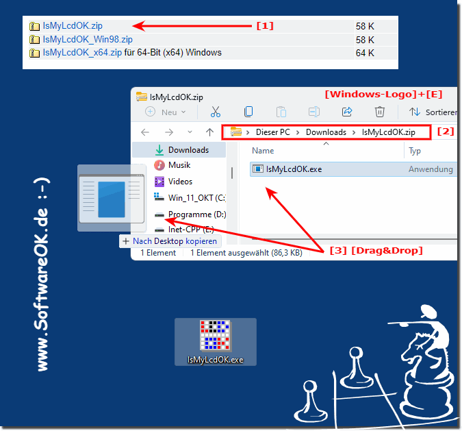Screen dimensions: 462x431
Task: Click the IsMyLcdOK.exe file icon in list
Action: tap(258, 169)
